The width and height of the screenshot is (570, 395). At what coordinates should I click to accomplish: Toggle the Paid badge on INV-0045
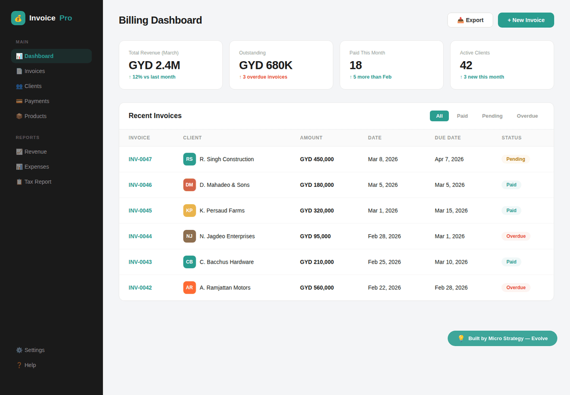click(511, 211)
